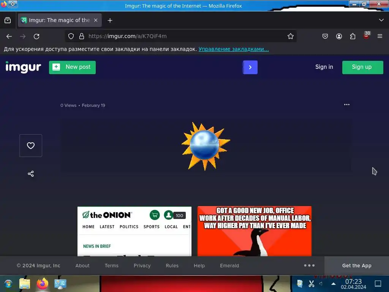Expand footer three-dot more menu
This screenshot has height=292, width=389.
coord(309,265)
